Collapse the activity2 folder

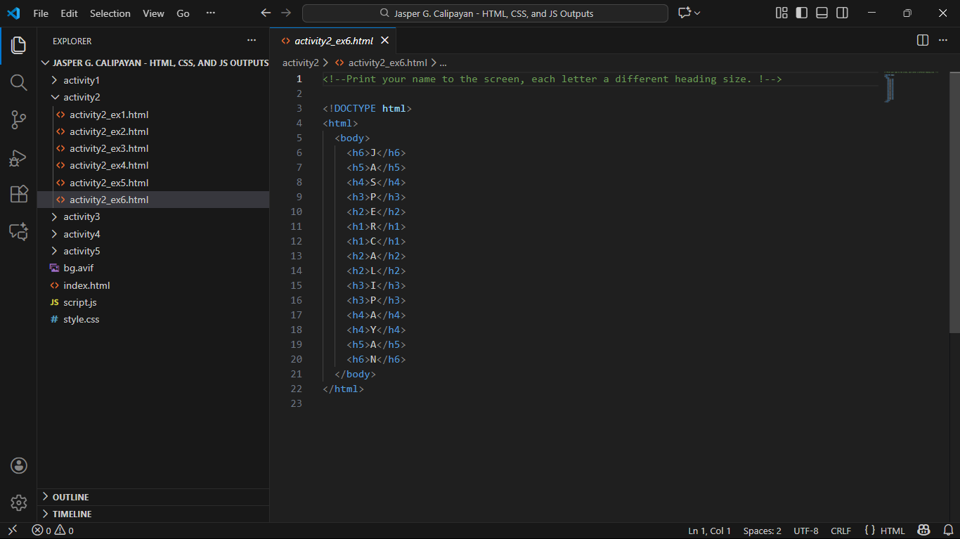click(x=82, y=97)
